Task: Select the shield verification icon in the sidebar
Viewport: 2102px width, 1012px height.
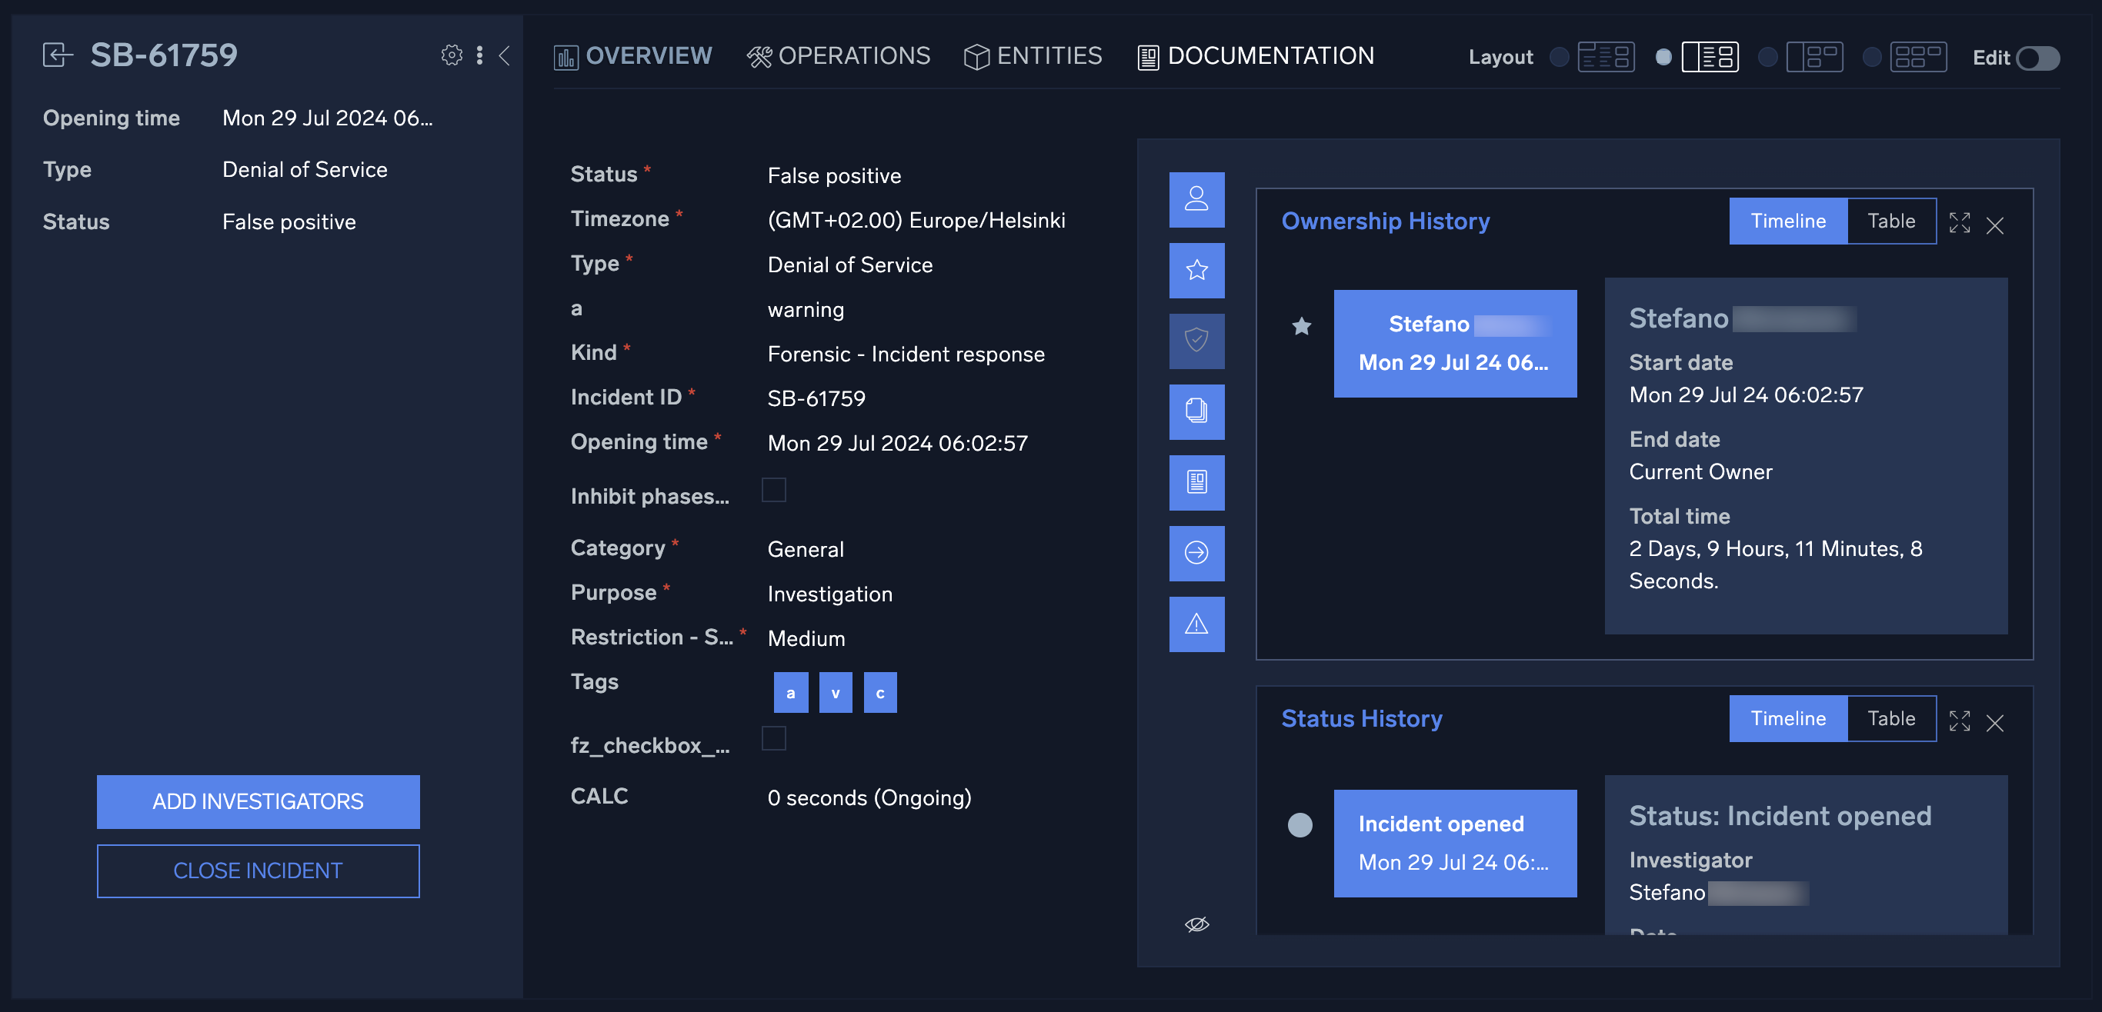Action: pos(1196,341)
